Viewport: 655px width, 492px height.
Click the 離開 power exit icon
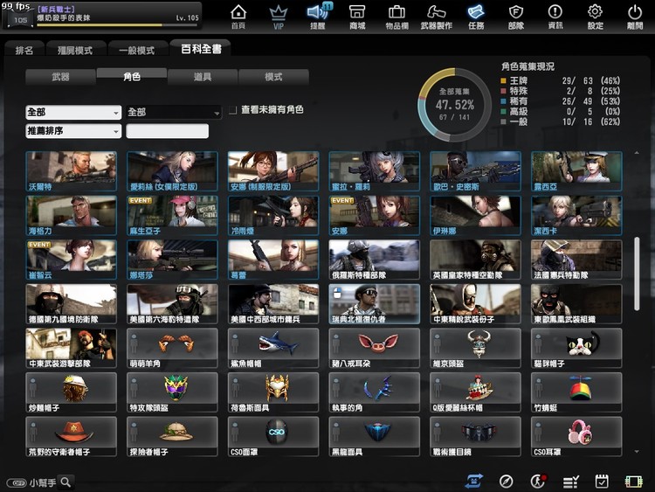tap(635, 17)
